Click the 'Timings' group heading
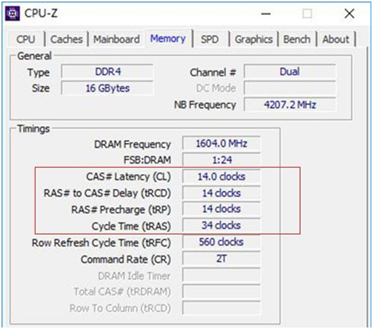377x329 pixels. click(33, 129)
